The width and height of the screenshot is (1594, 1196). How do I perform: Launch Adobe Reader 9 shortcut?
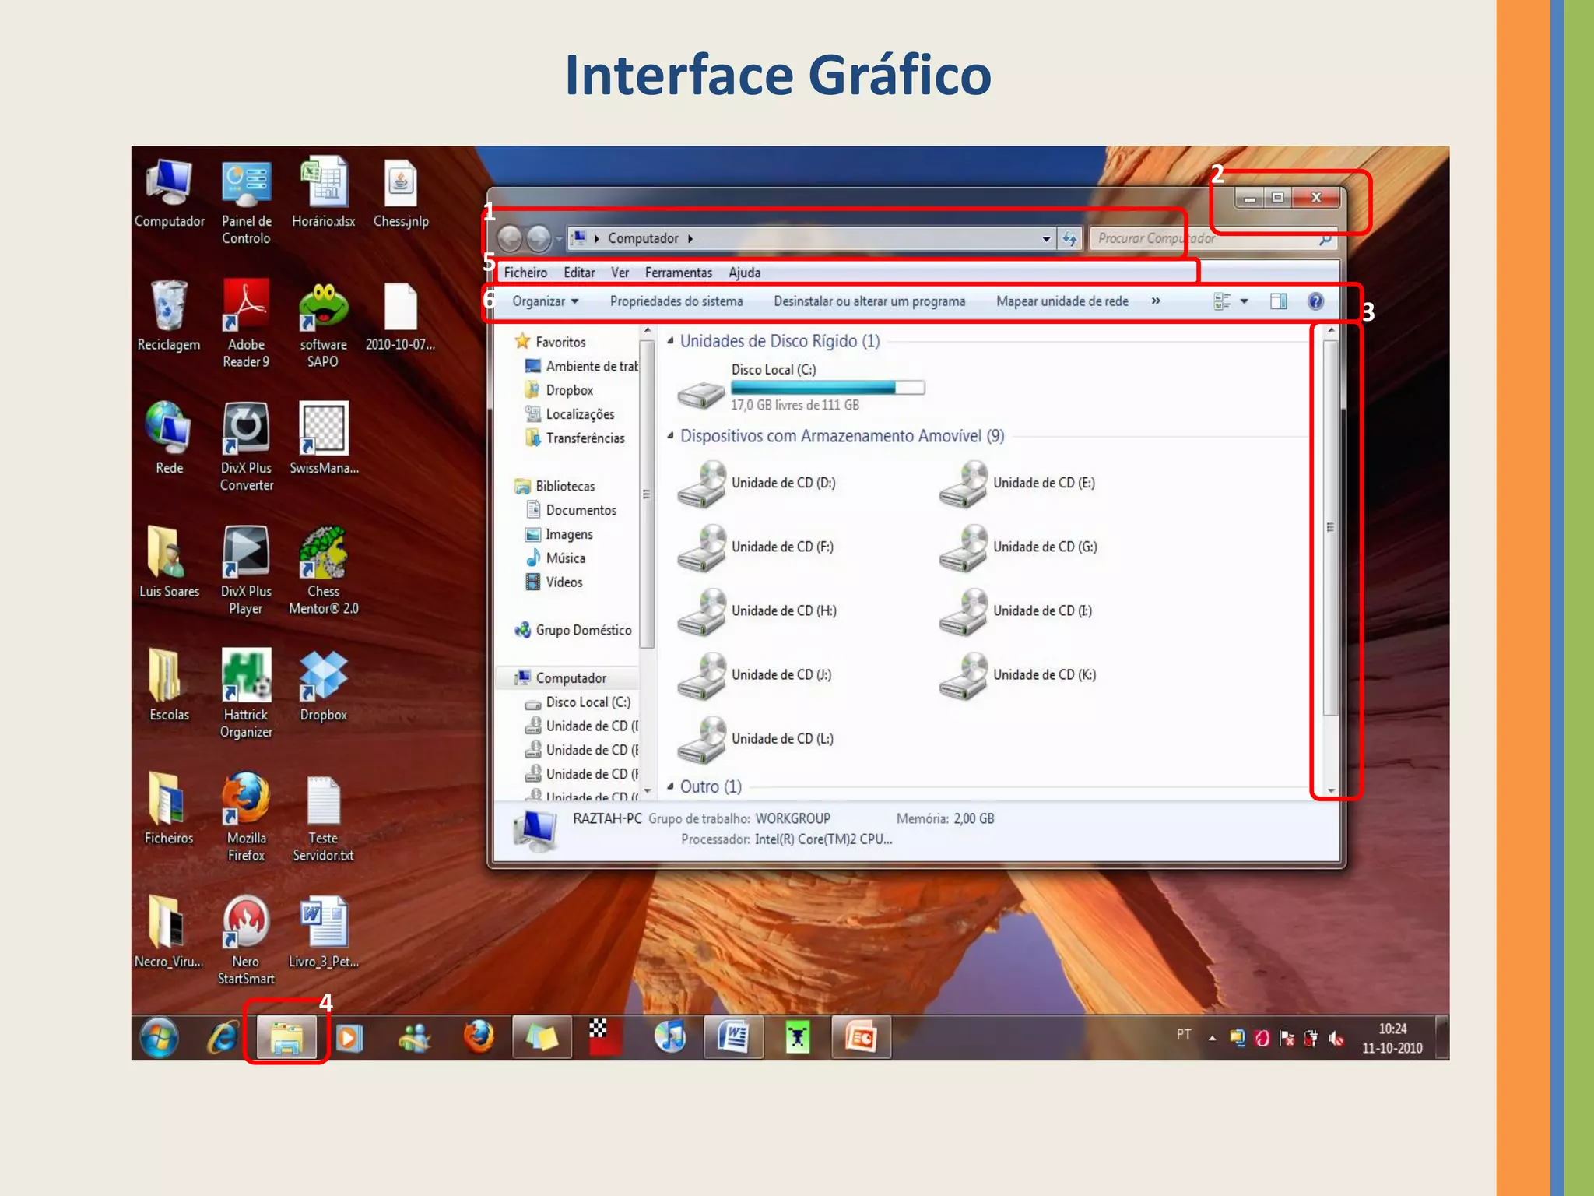[246, 324]
